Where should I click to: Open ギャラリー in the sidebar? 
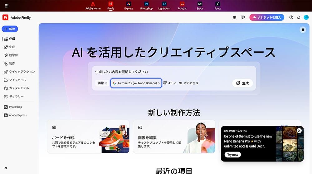[x=13, y=96]
